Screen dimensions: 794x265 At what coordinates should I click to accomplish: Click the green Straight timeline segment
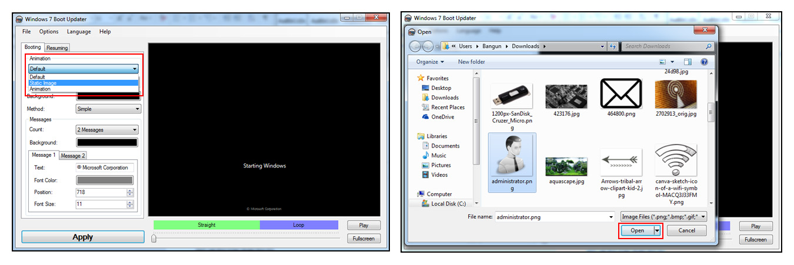tap(206, 225)
